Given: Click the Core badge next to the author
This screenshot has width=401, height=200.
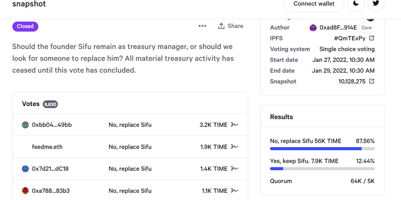Looking at the screenshot, I should point(367,28).
